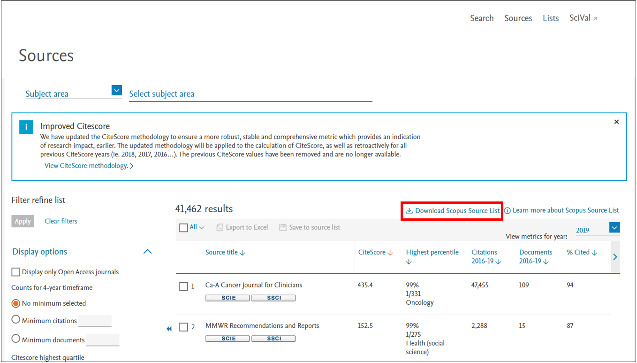
Task: Click the Select subject area field
Action: pos(250,94)
